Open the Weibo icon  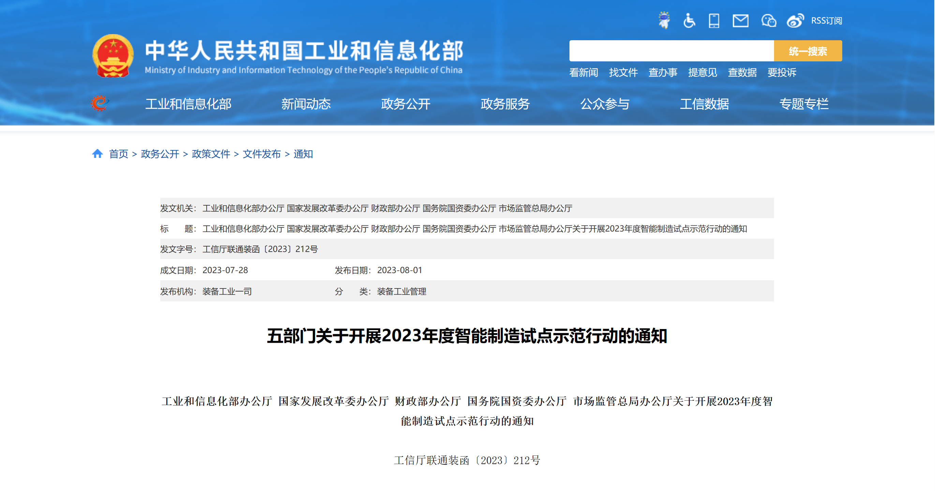[x=795, y=21]
